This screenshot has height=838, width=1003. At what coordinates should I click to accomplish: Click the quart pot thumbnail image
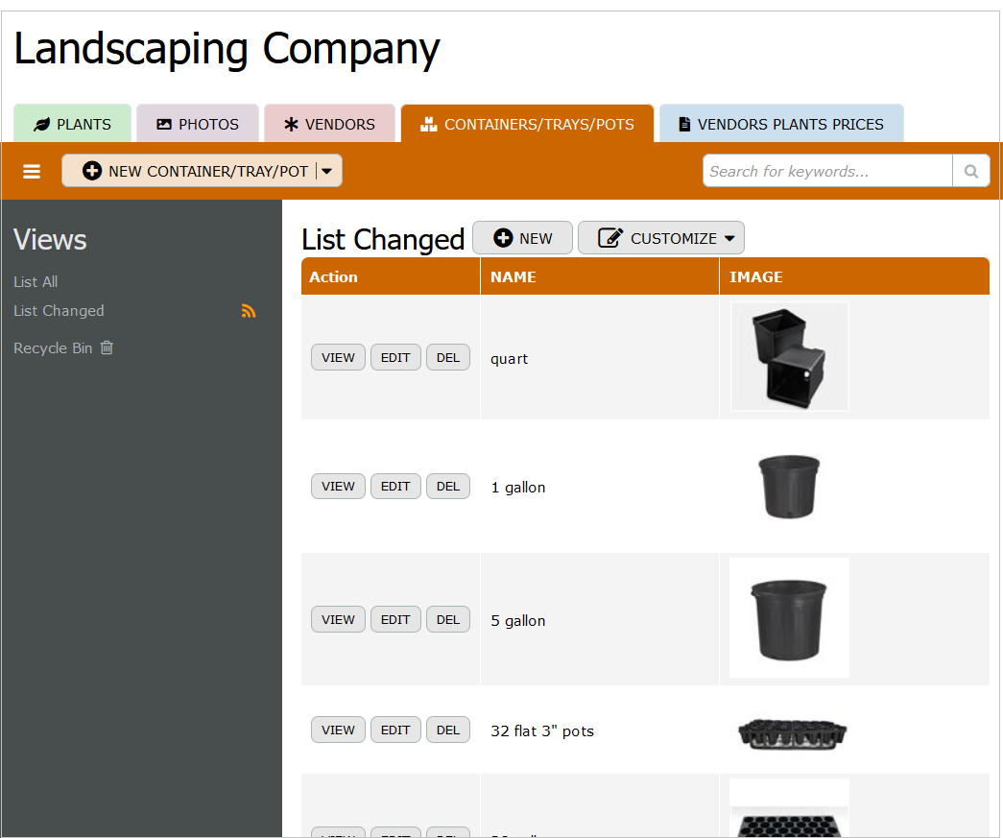(789, 357)
